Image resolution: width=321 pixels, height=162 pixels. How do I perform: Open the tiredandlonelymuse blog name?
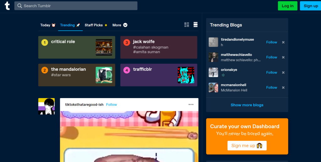click(237, 39)
